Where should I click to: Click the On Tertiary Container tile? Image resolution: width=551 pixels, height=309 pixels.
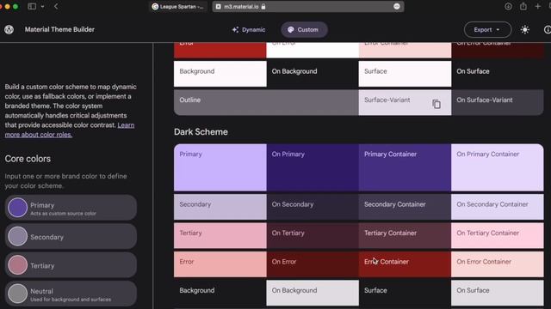498,236
